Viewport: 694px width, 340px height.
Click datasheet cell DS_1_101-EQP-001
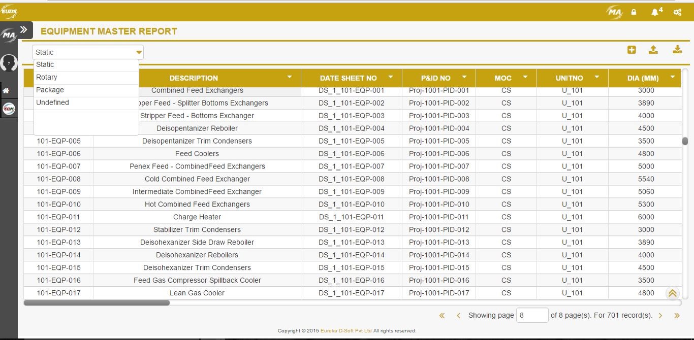tap(352, 90)
